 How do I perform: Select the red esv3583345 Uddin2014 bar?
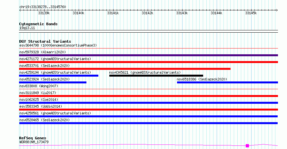[148, 110]
